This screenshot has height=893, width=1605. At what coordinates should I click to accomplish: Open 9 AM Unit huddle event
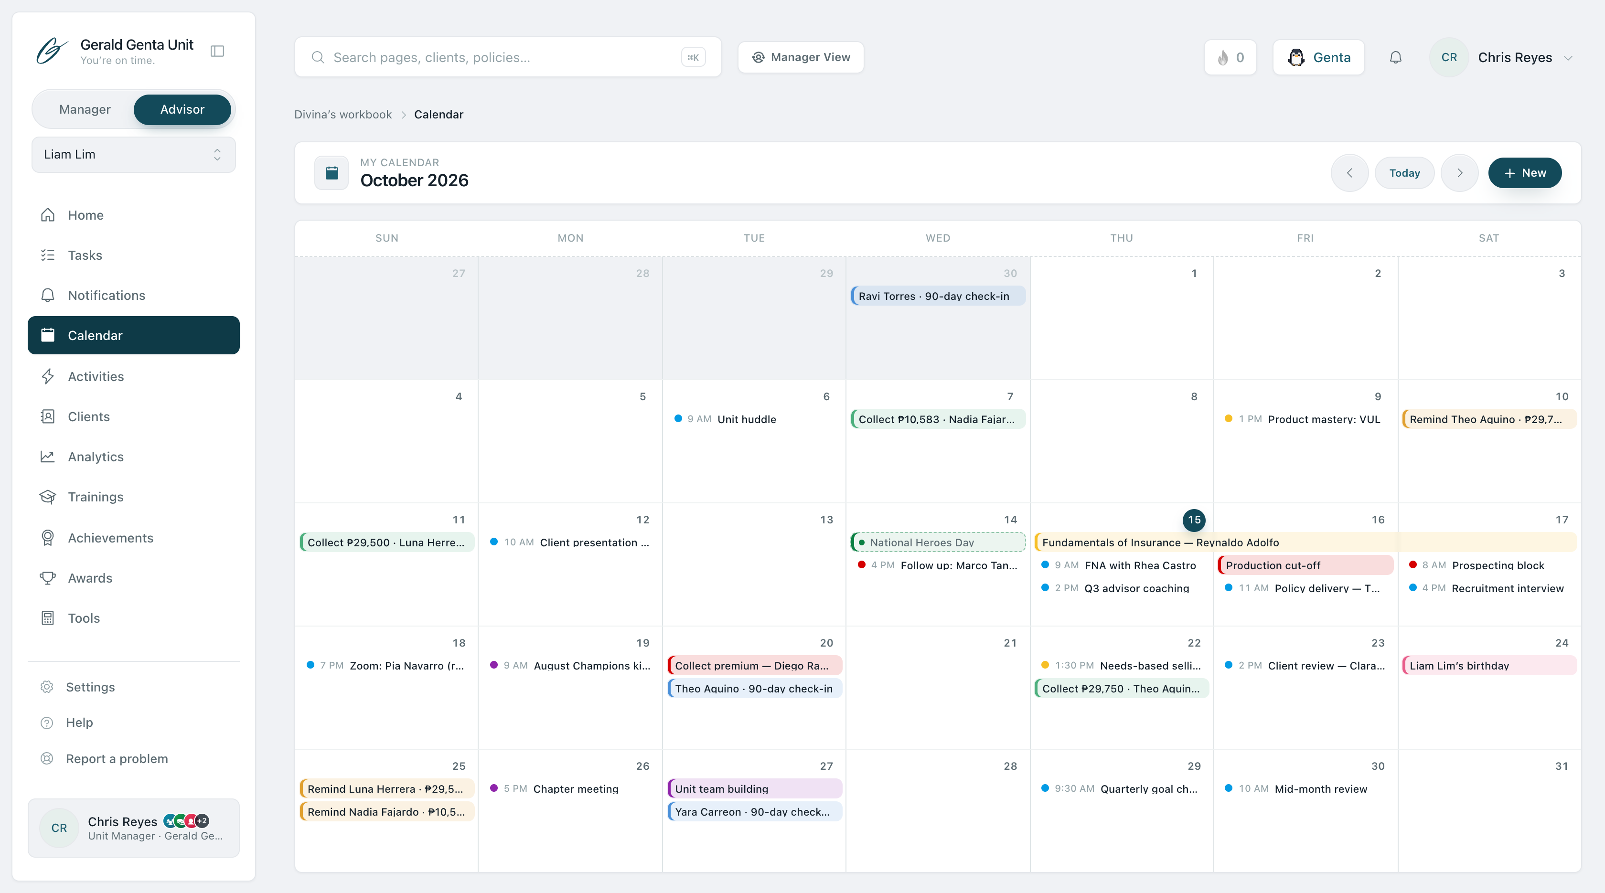755,419
